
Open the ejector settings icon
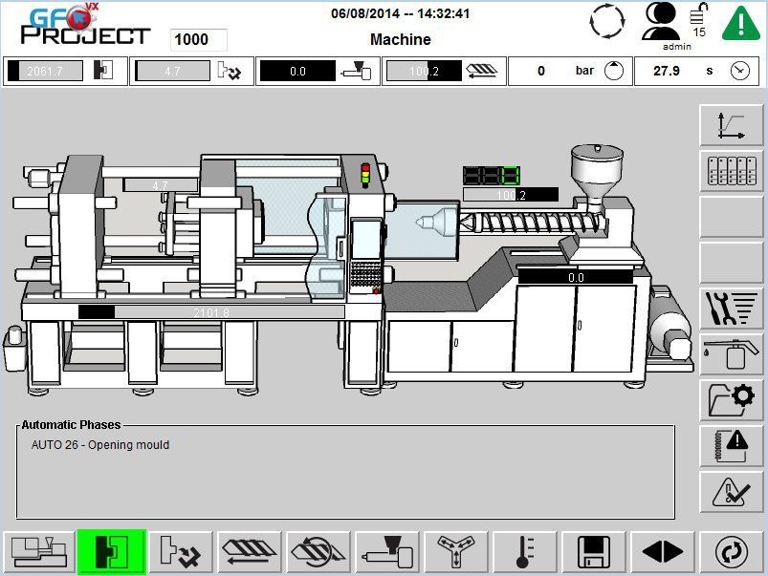tap(181, 551)
